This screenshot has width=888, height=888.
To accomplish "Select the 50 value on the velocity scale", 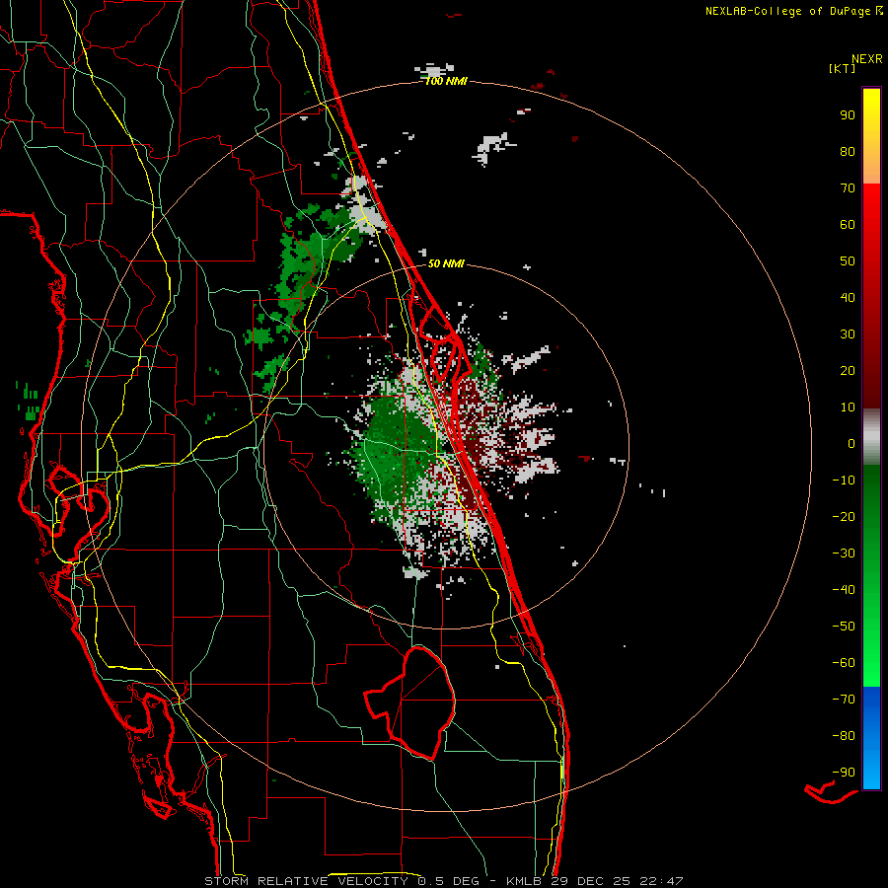I will [x=848, y=261].
